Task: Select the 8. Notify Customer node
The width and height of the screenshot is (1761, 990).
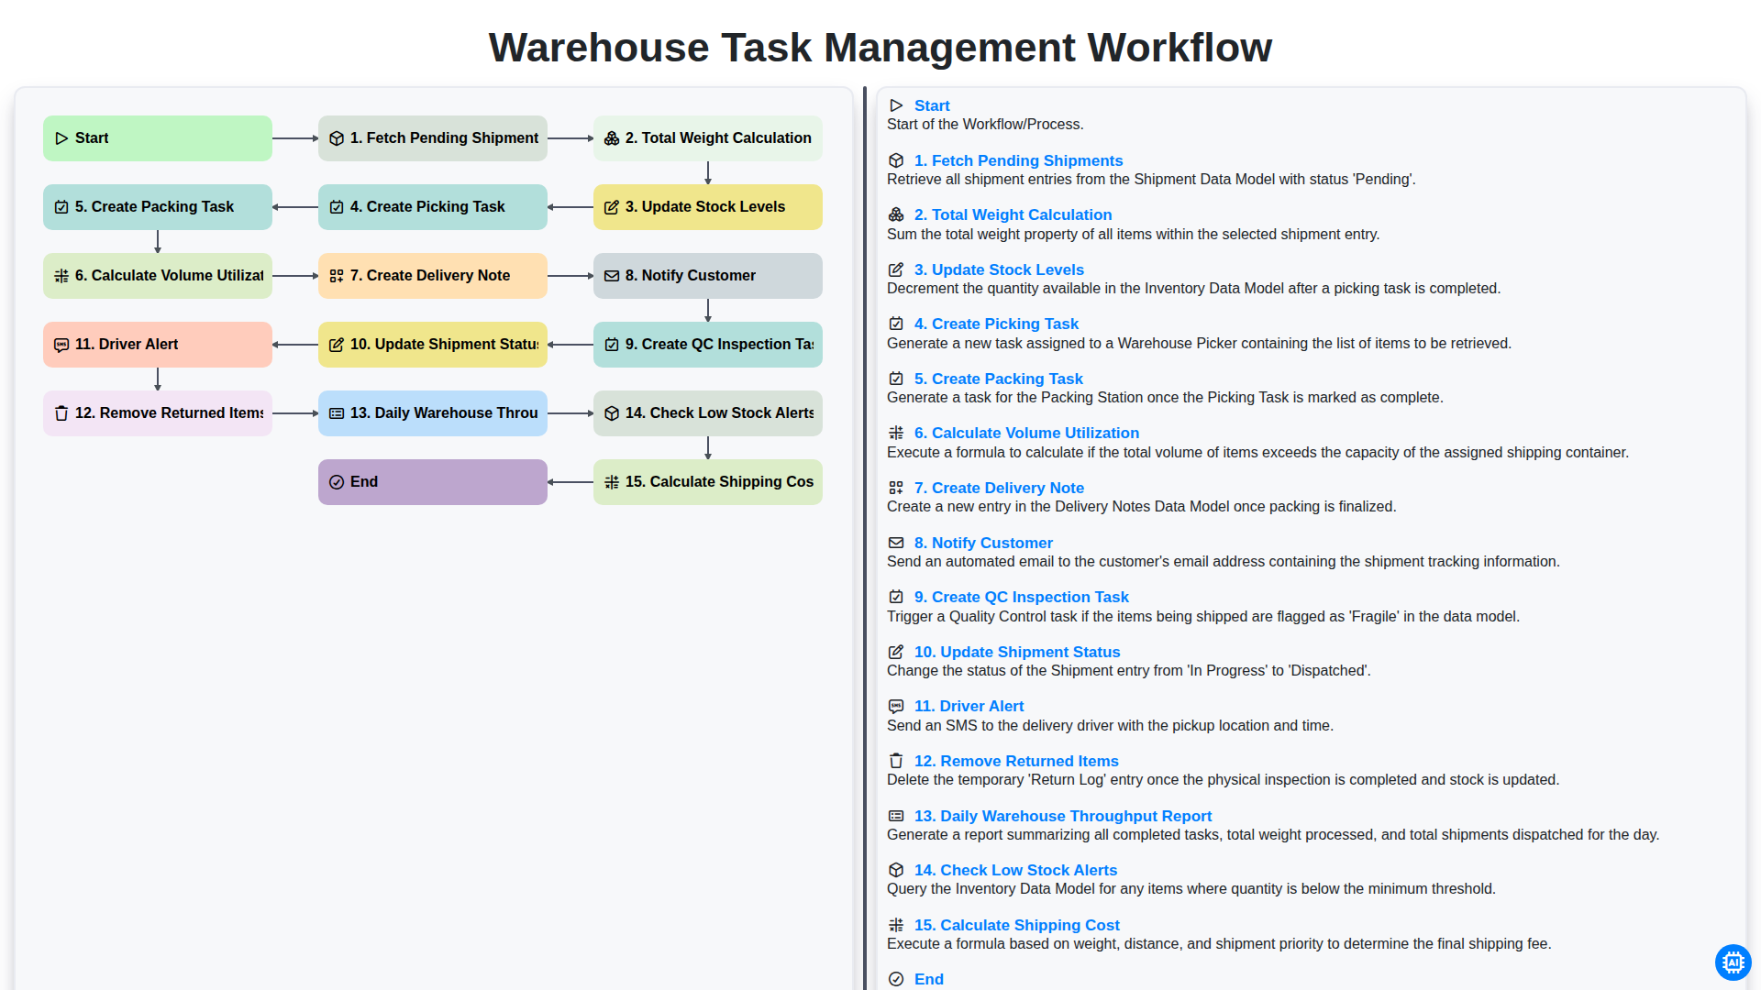Action: (708, 276)
